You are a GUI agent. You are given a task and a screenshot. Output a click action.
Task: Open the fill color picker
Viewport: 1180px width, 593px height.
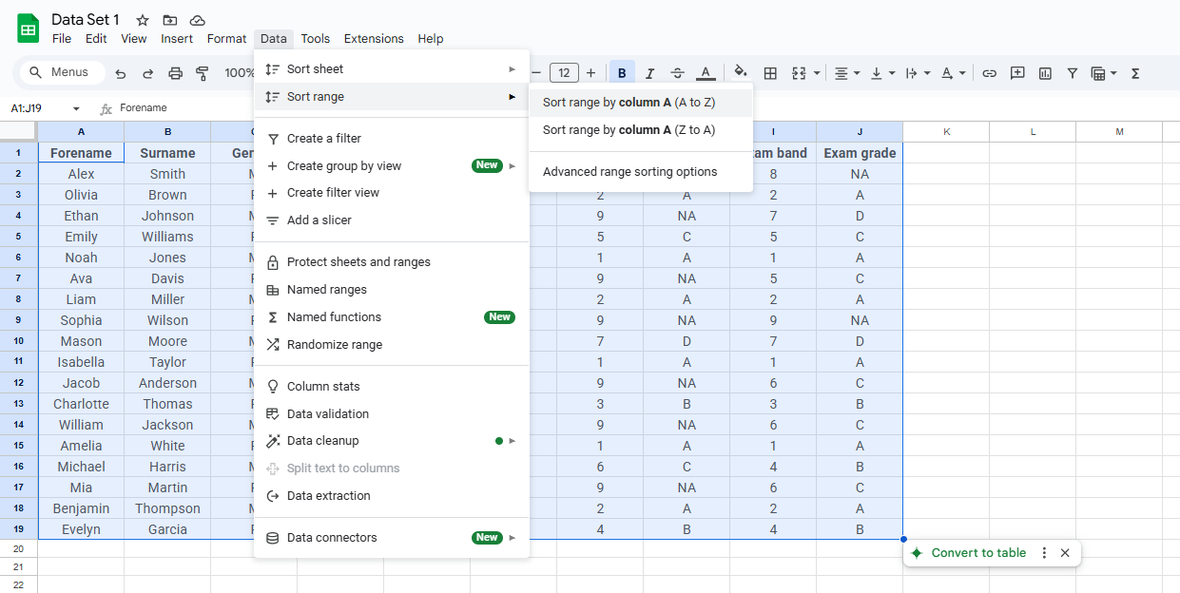point(741,73)
